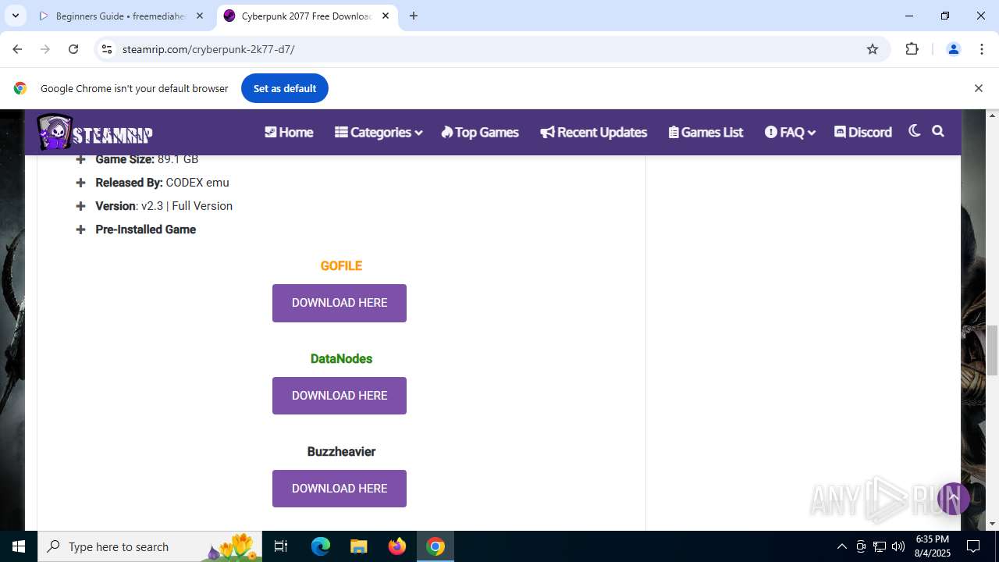Open Chrome three-dot menu
Screen dimensions: 999x562
[982, 49]
